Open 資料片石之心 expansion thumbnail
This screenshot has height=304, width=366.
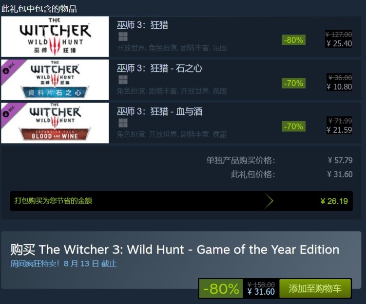(55, 80)
